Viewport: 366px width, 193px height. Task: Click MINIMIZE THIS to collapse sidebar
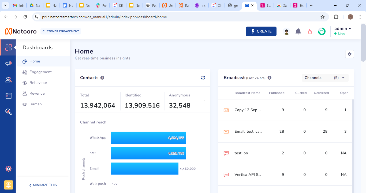(43, 185)
